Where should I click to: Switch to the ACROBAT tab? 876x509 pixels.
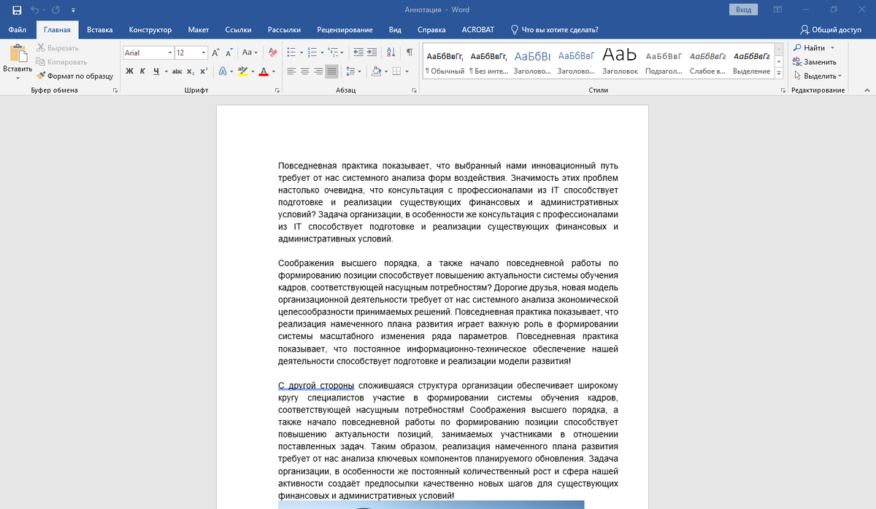click(x=477, y=30)
